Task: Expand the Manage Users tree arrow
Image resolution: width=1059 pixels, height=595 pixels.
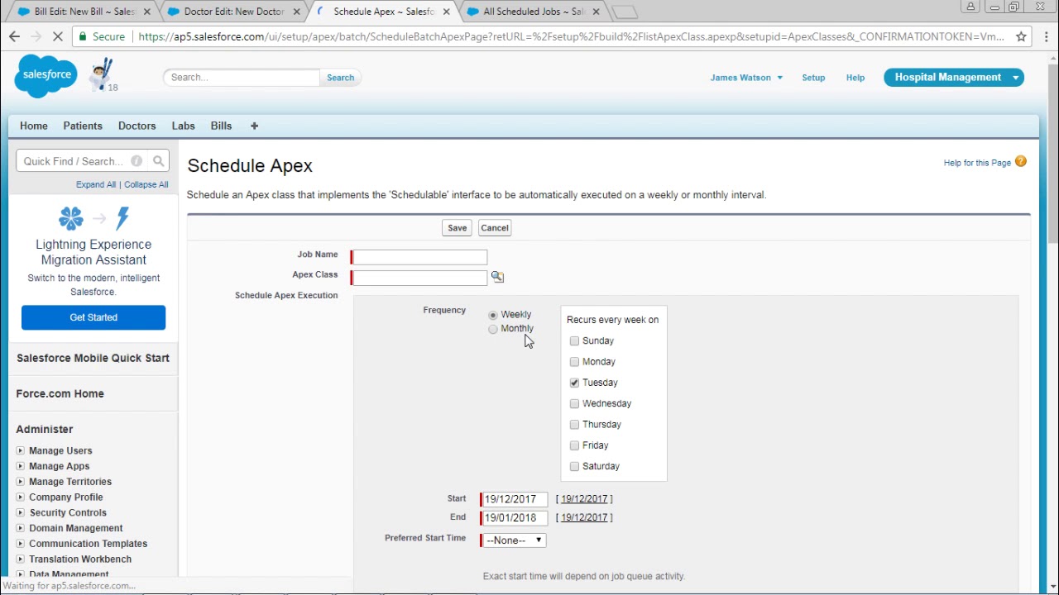Action: click(20, 450)
